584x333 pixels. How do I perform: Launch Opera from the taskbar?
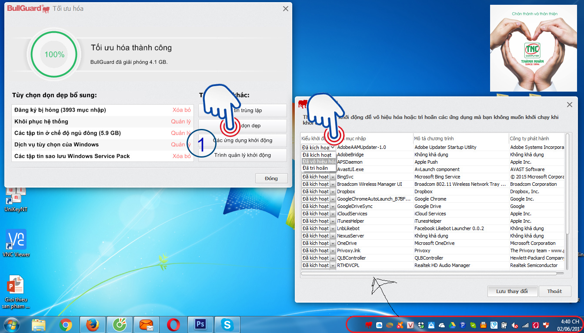coord(174,325)
